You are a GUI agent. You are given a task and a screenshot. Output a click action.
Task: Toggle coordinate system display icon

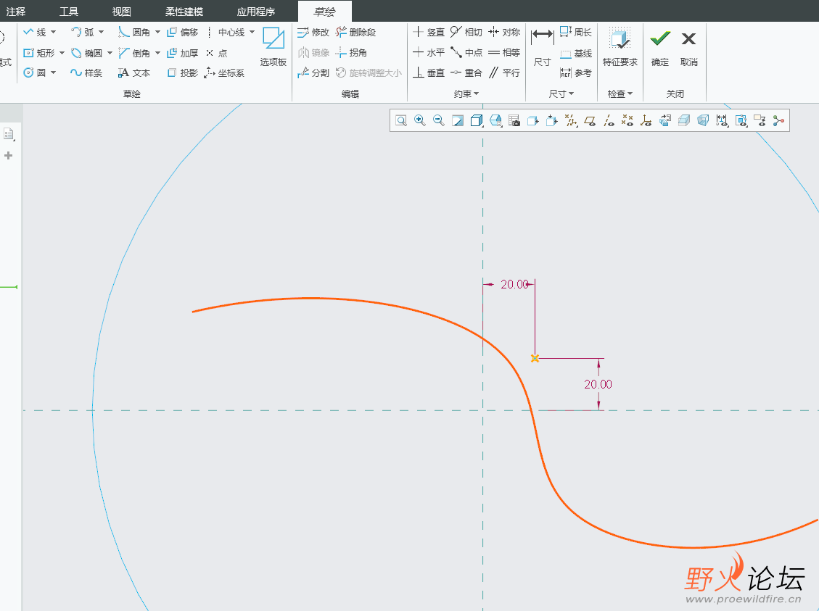point(646,121)
